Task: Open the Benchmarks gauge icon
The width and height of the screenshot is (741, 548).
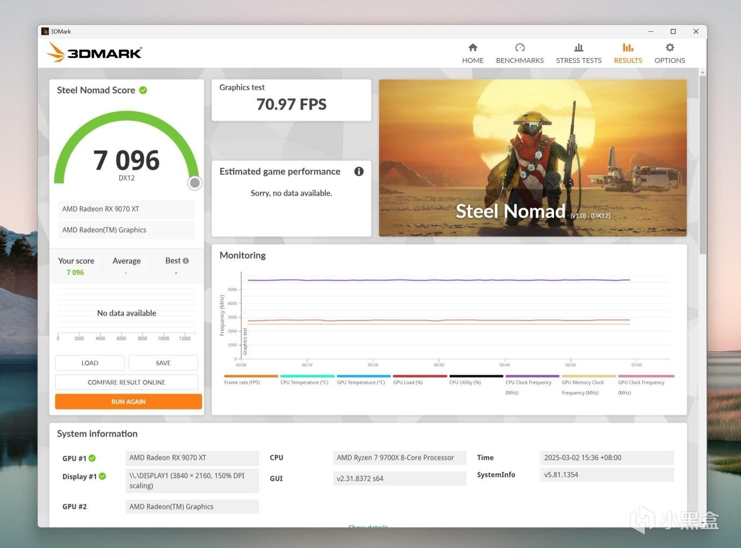Action: click(x=520, y=47)
